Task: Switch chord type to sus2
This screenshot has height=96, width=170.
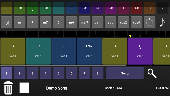Action: point(124,22)
